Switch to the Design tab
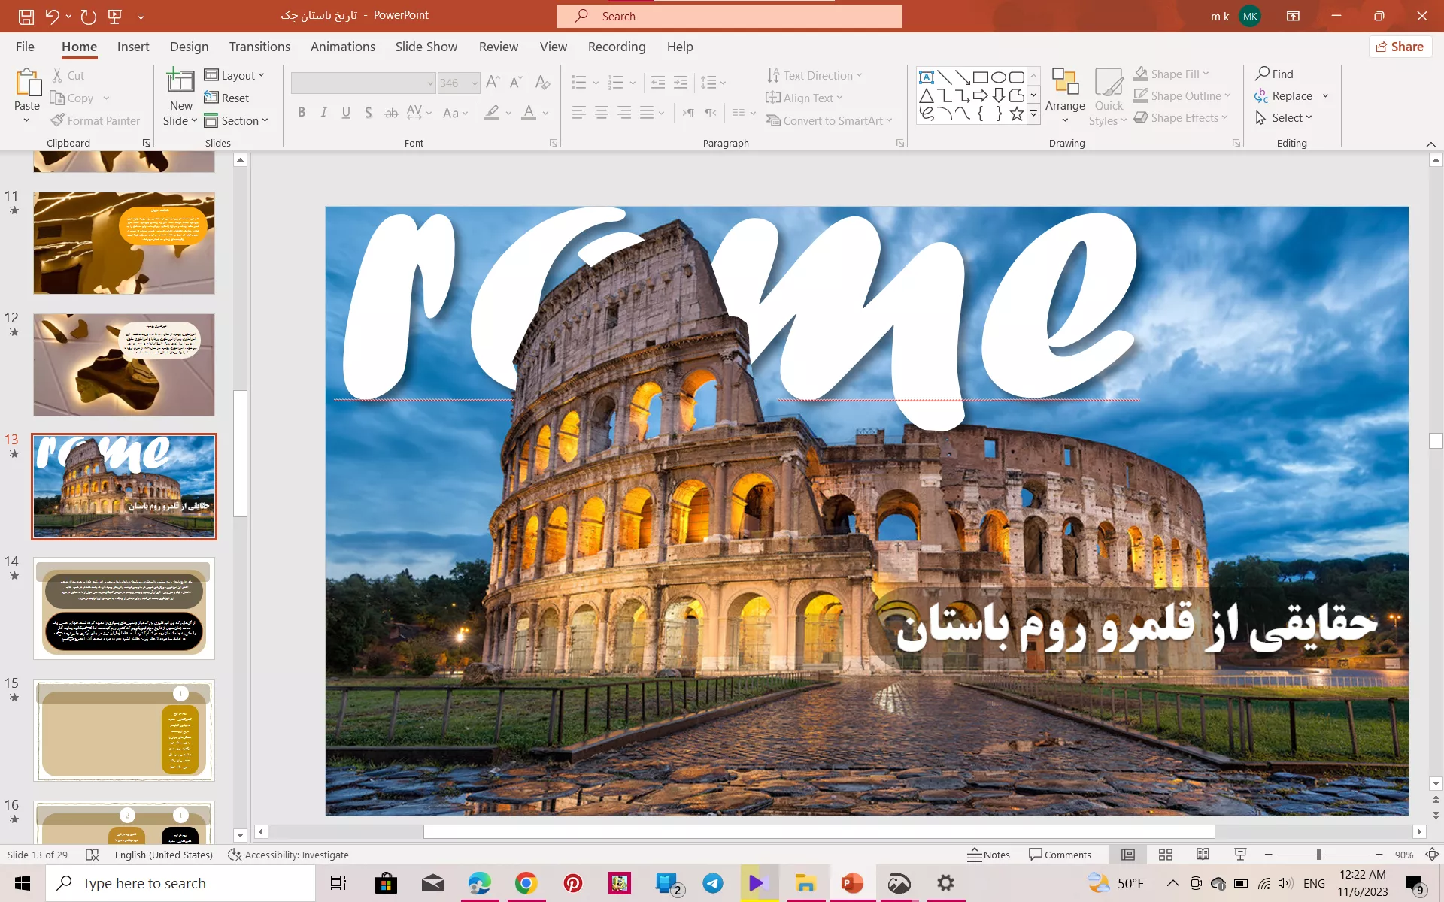 tap(189, 47)
